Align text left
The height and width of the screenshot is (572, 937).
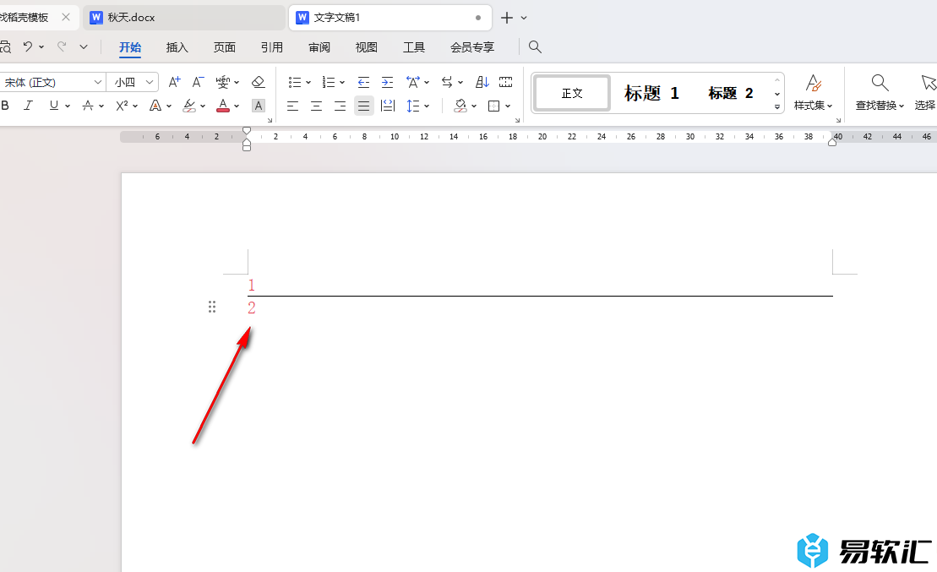pos(293,106)
